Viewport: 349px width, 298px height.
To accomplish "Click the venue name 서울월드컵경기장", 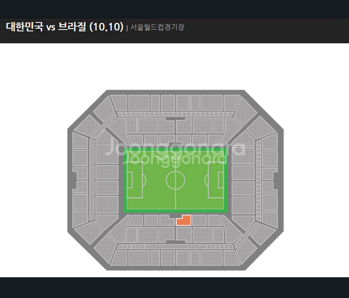I will click(157, 27).
